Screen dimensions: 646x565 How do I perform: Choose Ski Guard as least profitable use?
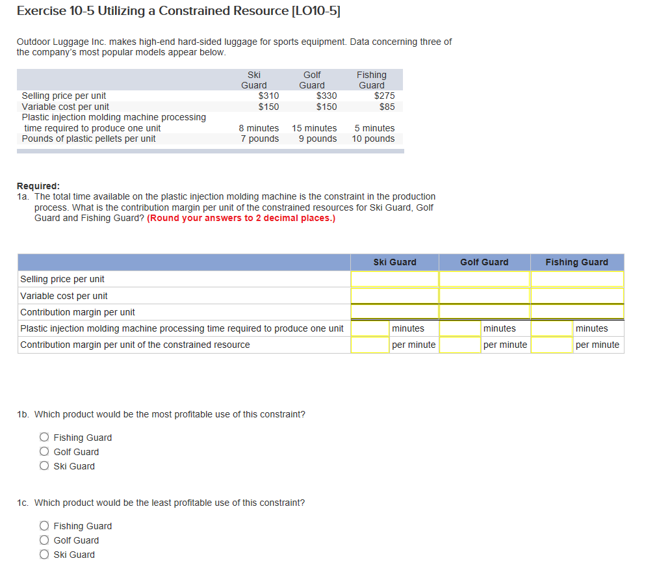click(44, 555)
